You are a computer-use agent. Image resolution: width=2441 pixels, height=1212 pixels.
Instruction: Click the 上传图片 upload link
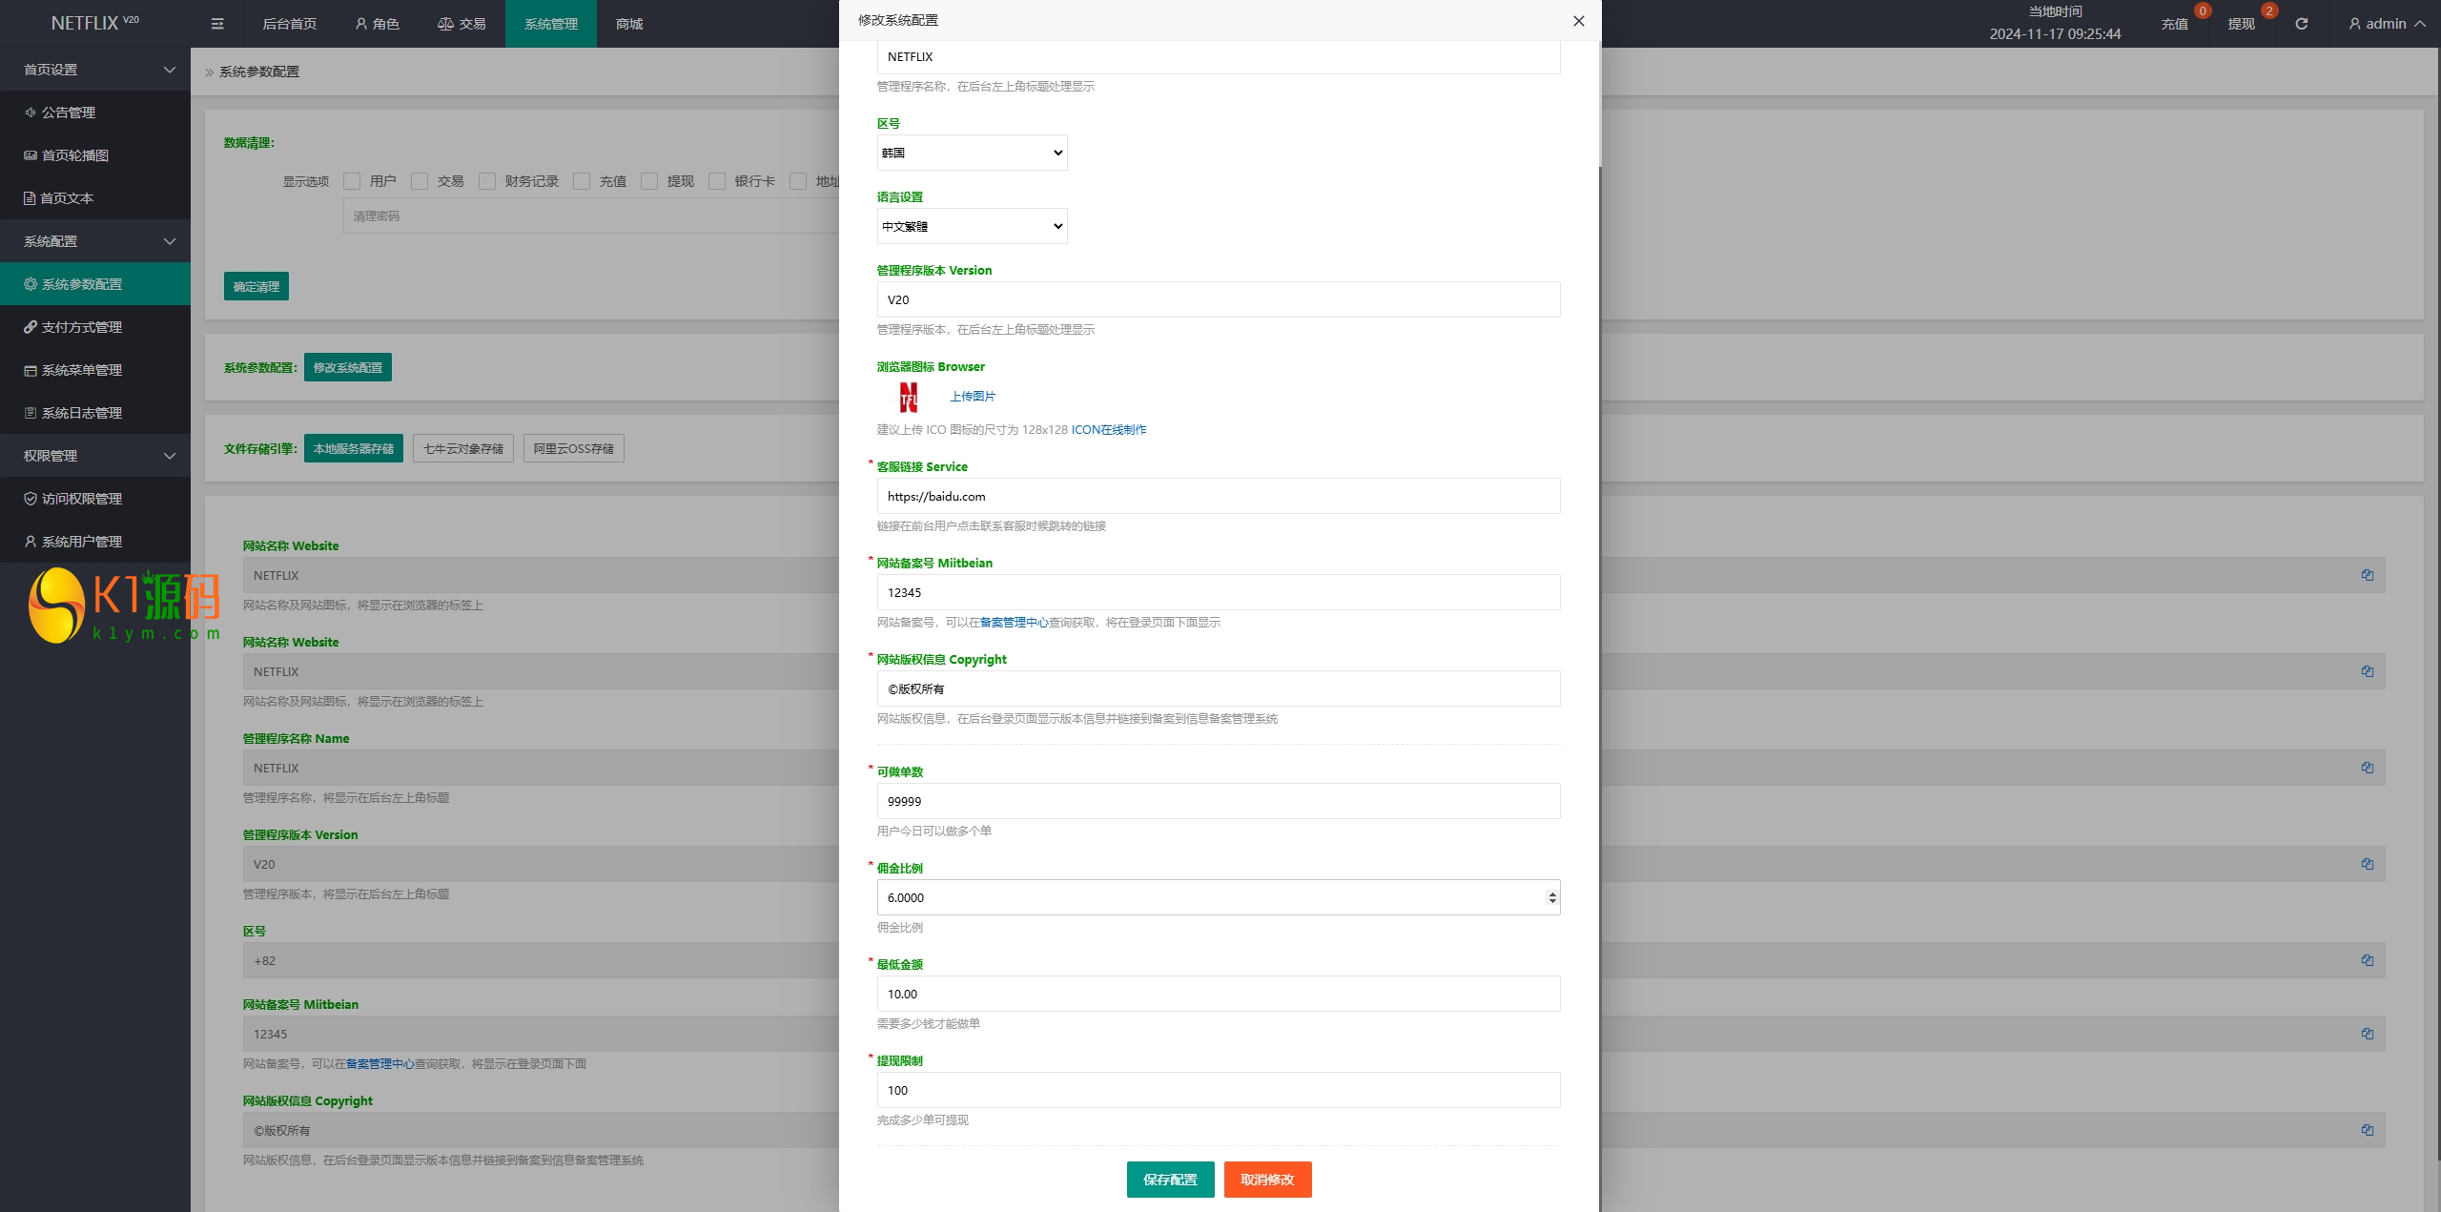coord(972,397)
